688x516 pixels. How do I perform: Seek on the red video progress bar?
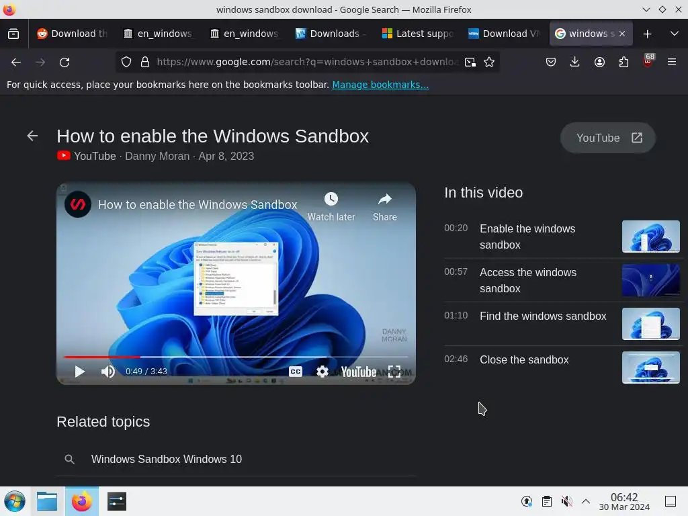236,357
